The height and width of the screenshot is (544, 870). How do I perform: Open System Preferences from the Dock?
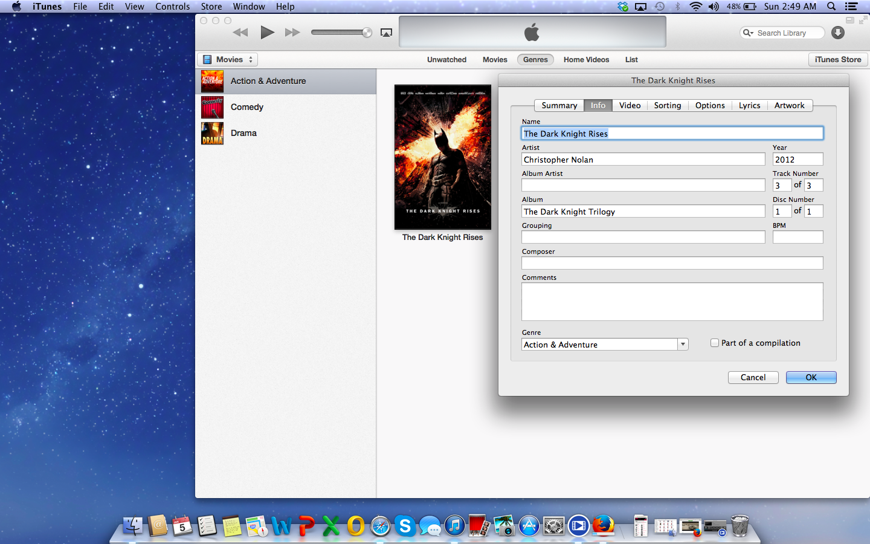coord(554,526)
